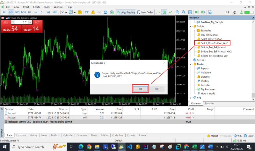
Task: Close the MetaTrader 5 dialog with X
Action: tap(164, 63)
